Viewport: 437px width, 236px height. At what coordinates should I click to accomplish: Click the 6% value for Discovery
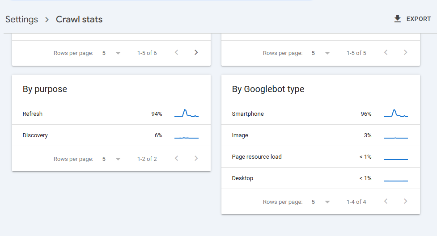coord(158,135)
